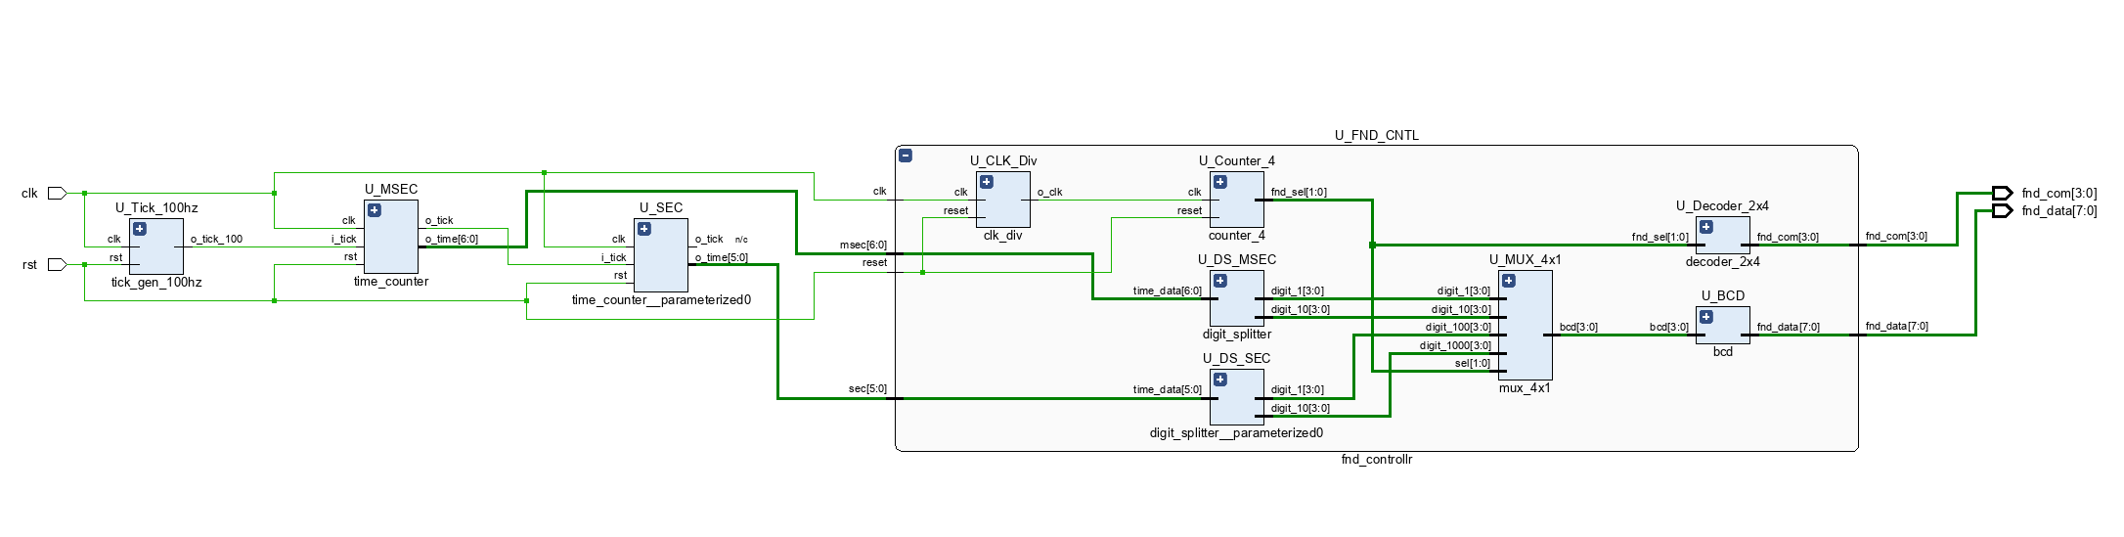
Task: Select the reset port of U_FND_CNTL
Action: pyautogui.click(x=874, y=262)
